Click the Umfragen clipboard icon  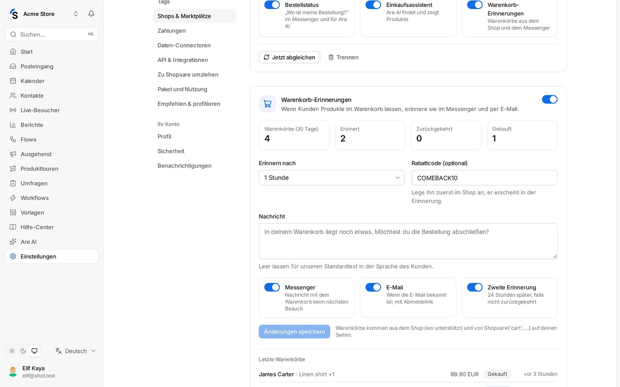pyautogui.click(x=13, y=183)
